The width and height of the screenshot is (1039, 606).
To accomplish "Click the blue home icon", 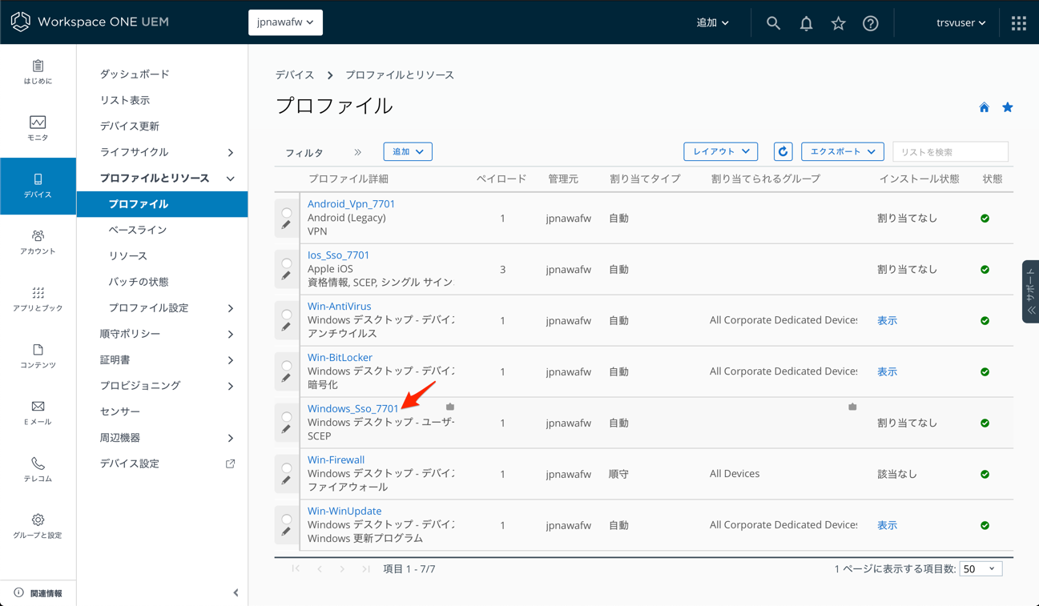I will (x=984, y=107).
